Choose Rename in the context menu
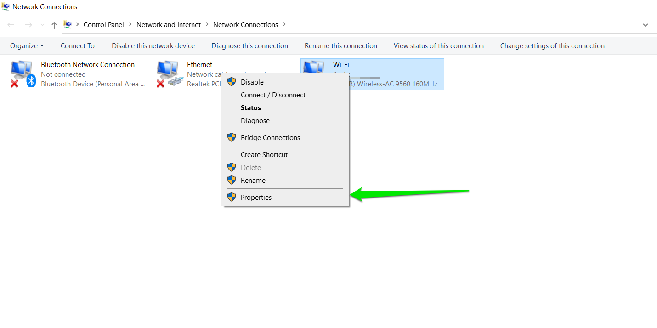657x328 pixels. (285, 181)
